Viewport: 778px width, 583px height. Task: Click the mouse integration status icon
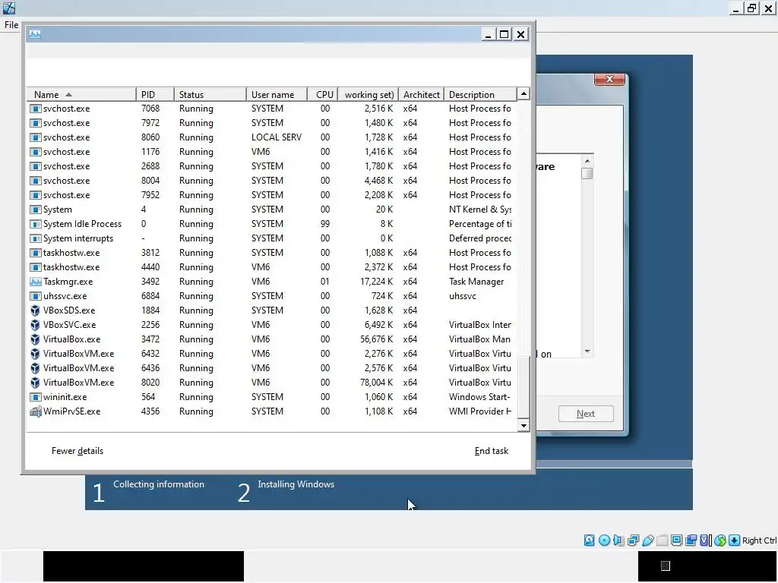click(720, 540)
